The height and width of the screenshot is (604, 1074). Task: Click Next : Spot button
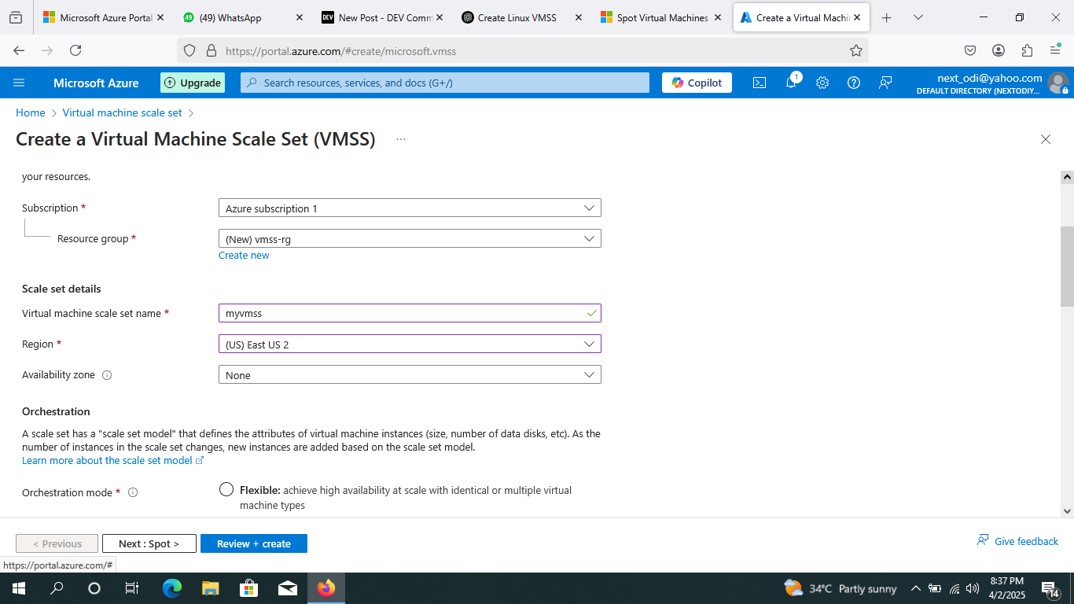pyautogui.click(x=149, y=543)
